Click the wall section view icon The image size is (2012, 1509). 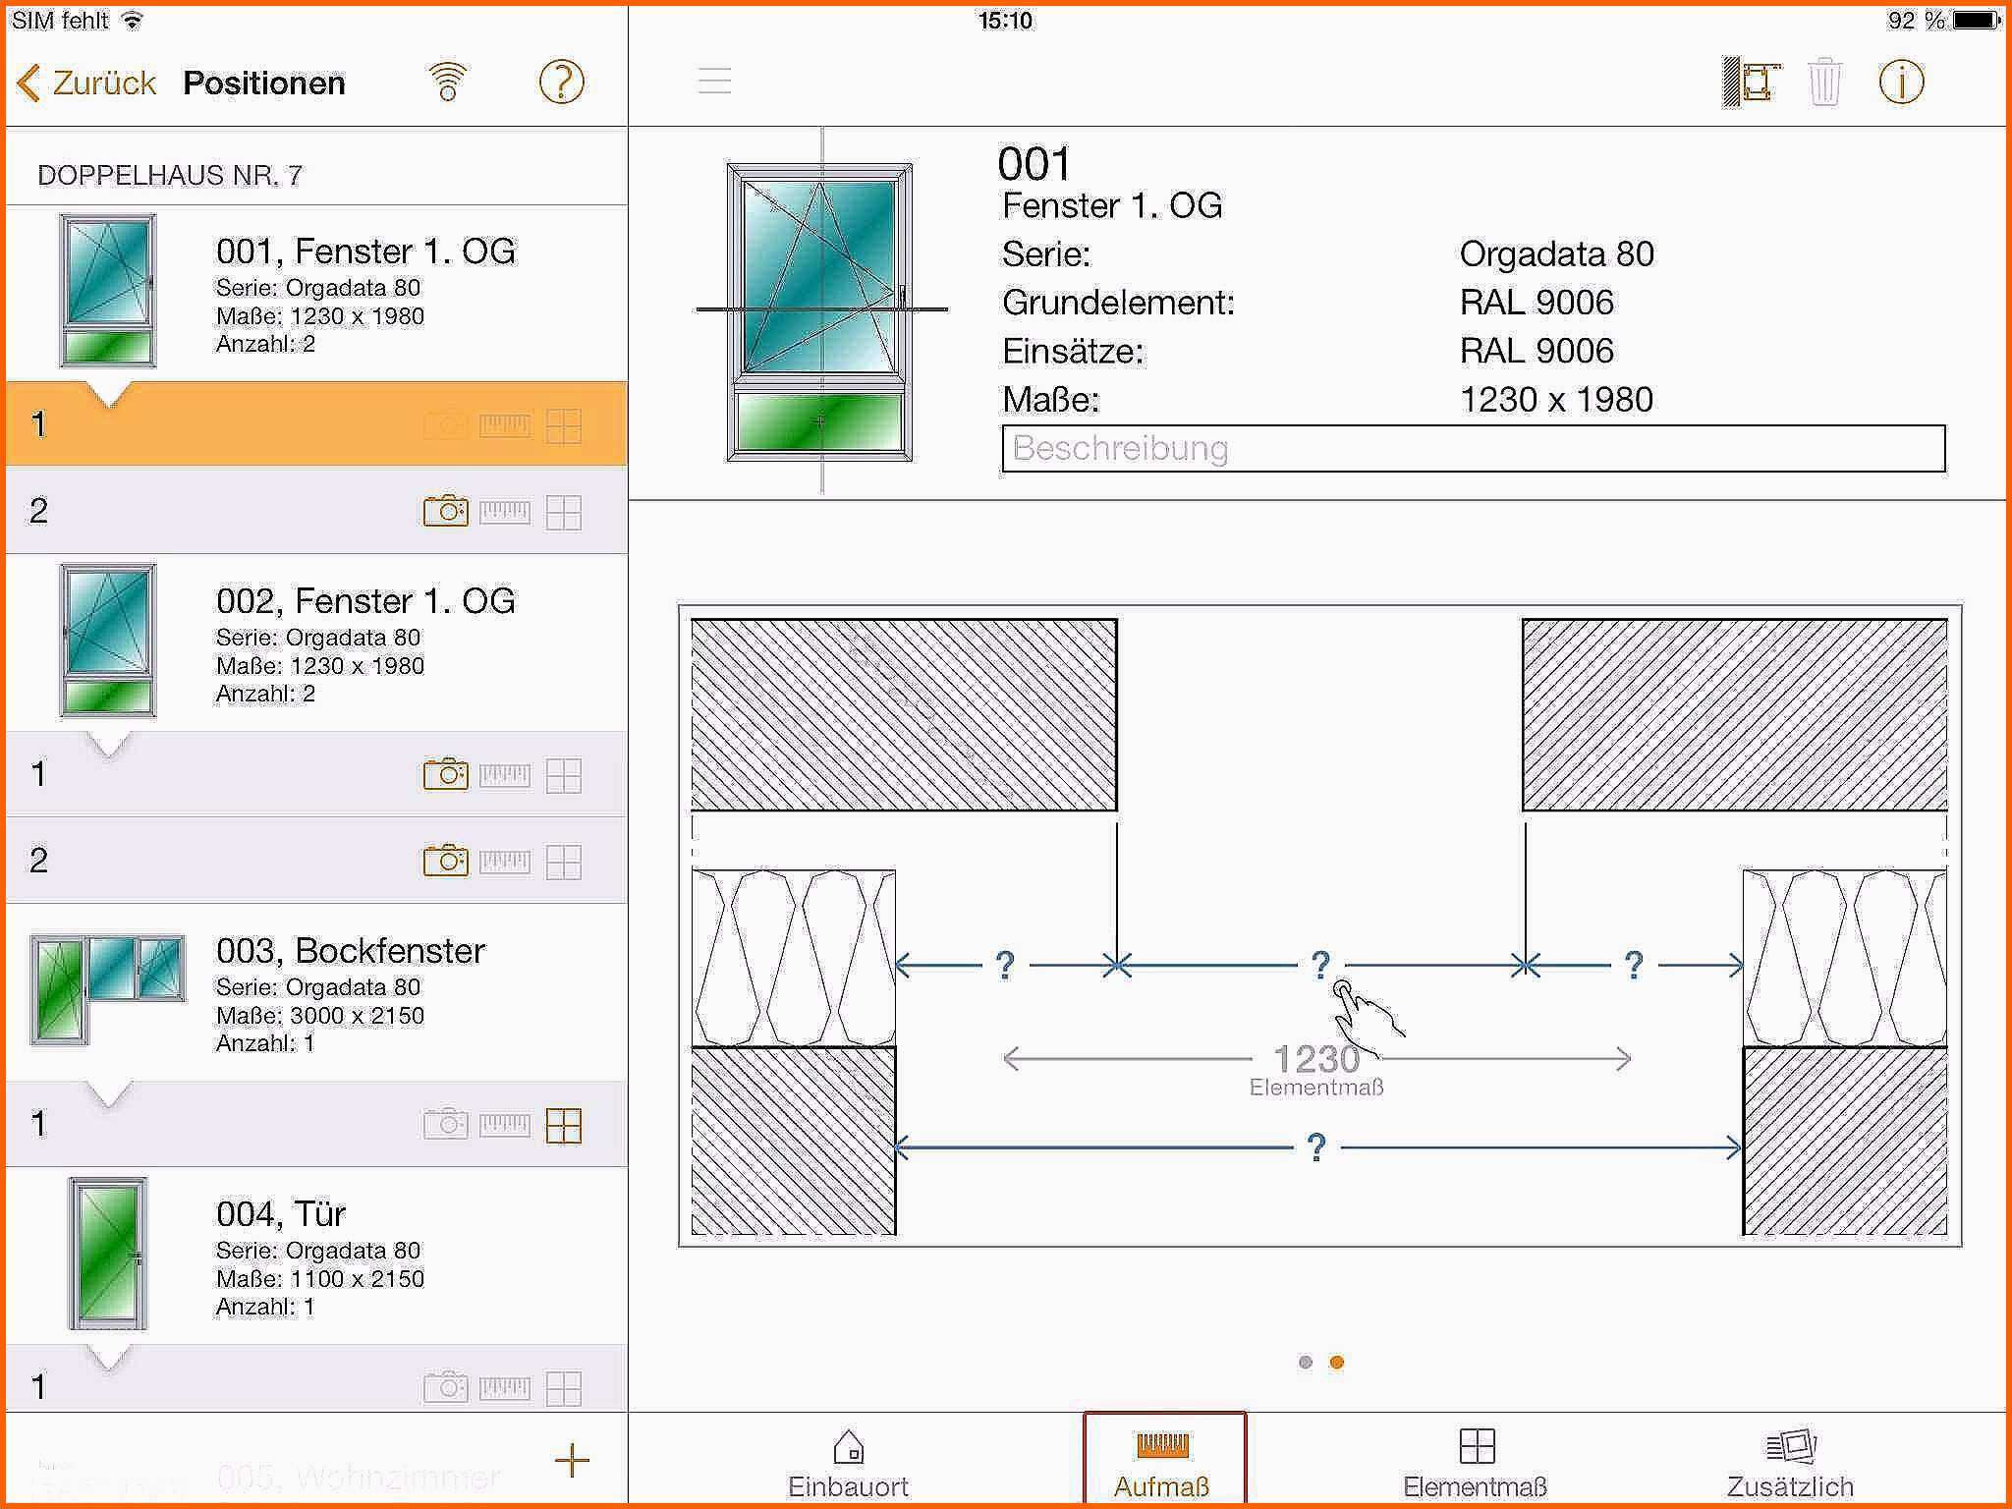click(1752, 82)
